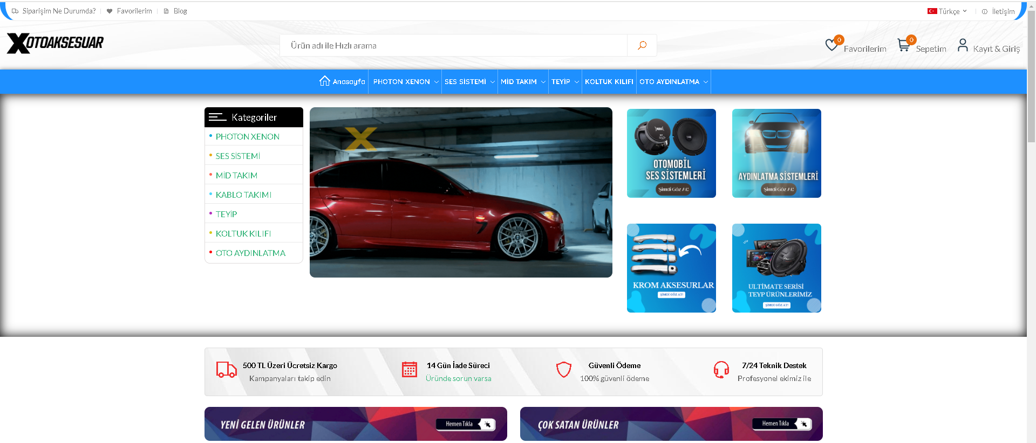
Task: Click Hemen Tıkla on Çok Satan Ürünler
Action: pyautogui.click(x=782, y=424)
